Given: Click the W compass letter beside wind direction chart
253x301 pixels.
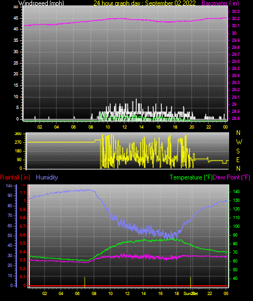Looking at the screenshot, I should pos(239,142).
